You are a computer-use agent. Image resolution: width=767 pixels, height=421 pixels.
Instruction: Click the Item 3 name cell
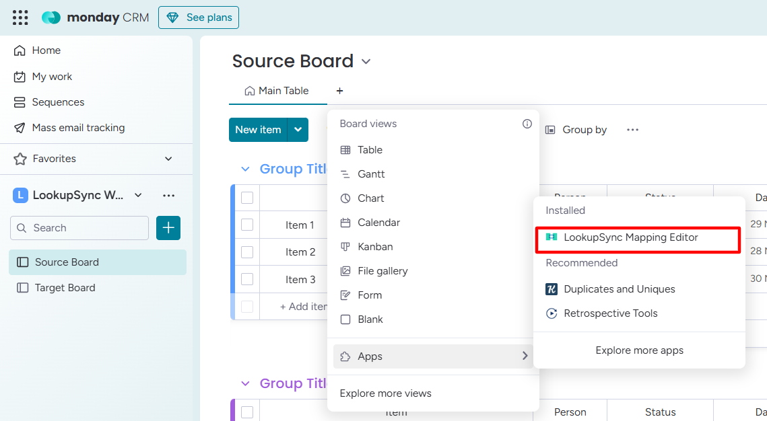click(300, 279)
